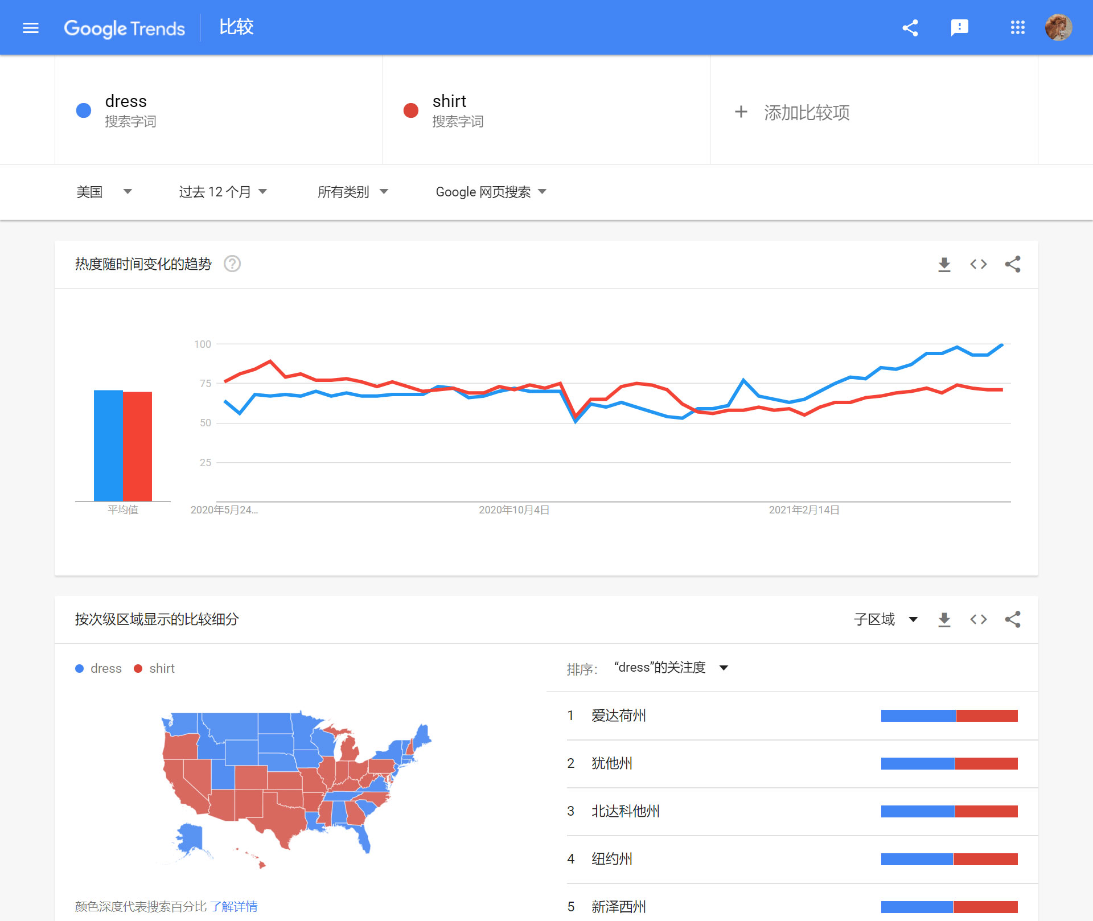Open embed code for the trends chart

point(978,264)
